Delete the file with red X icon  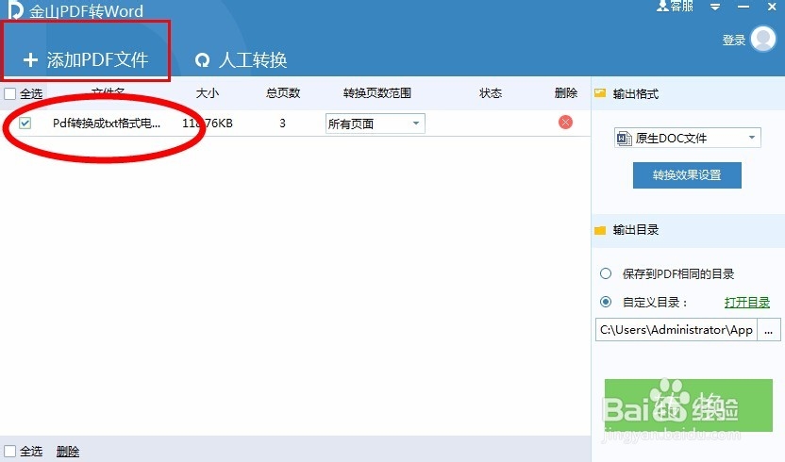(x=565, y=123)
